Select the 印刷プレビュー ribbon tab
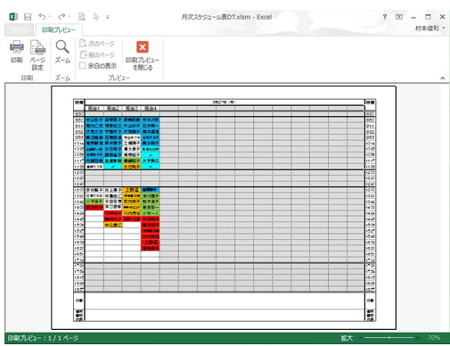 pos(59,30)
